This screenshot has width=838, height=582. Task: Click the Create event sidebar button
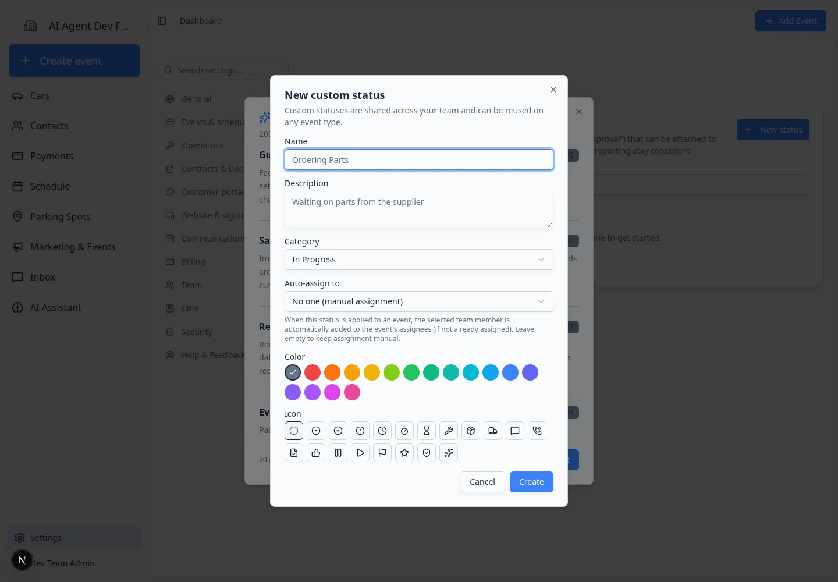point(74,61)
